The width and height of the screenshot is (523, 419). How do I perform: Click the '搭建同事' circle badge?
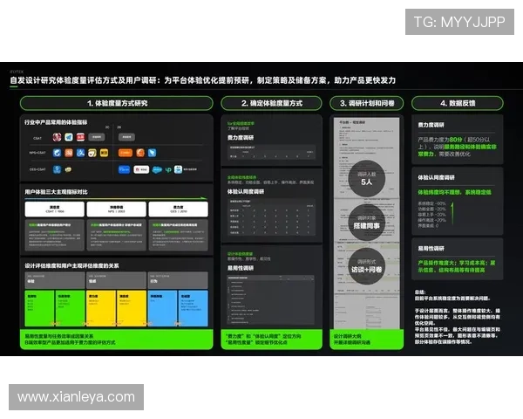pos(367,223)
